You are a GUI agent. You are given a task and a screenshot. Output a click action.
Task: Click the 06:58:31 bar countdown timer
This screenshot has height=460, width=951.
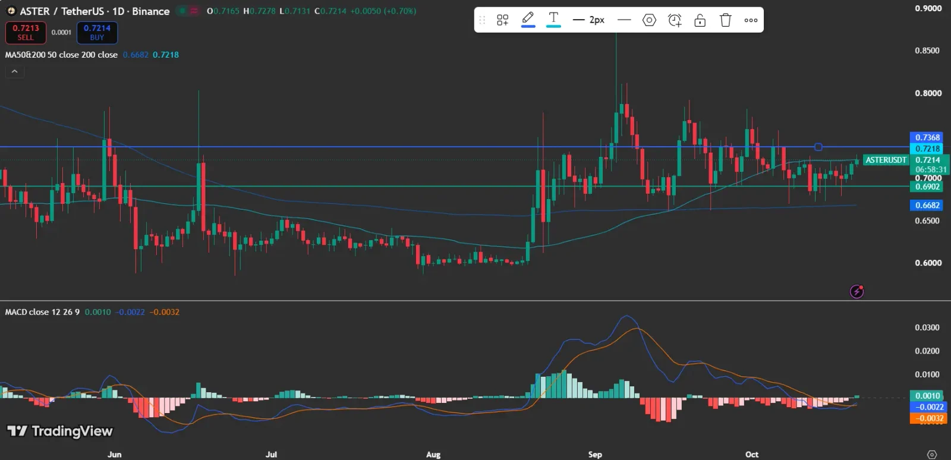click(x=931, y=169)
